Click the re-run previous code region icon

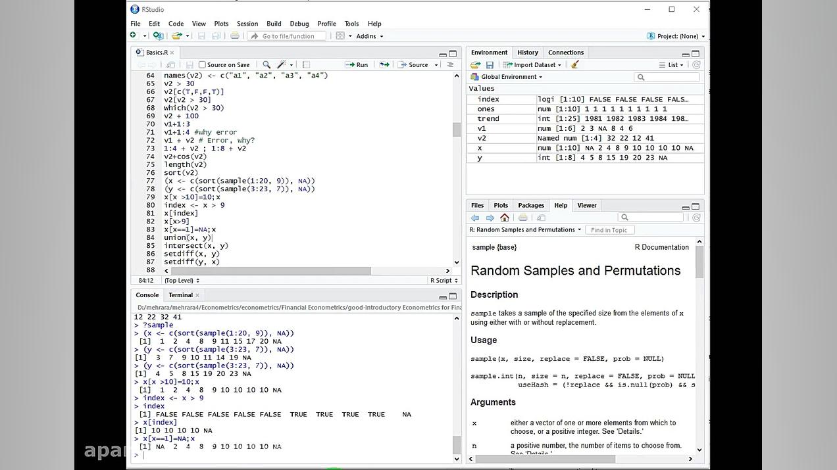(x=384, y=64)
